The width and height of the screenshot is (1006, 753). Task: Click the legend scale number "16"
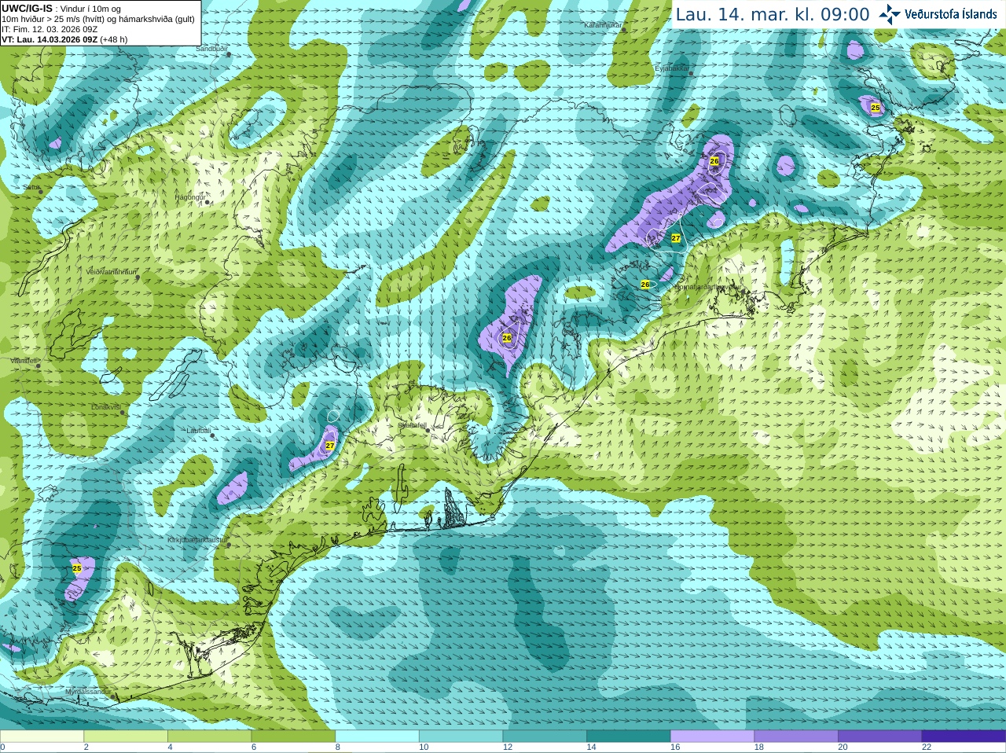675,747
